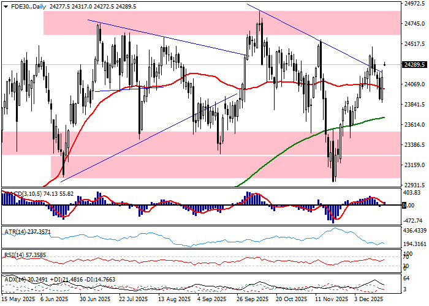The height and width of the screenshot is (306, 429).
Task: Click the small down arrow marker near last candle
Action: (384, 63)
